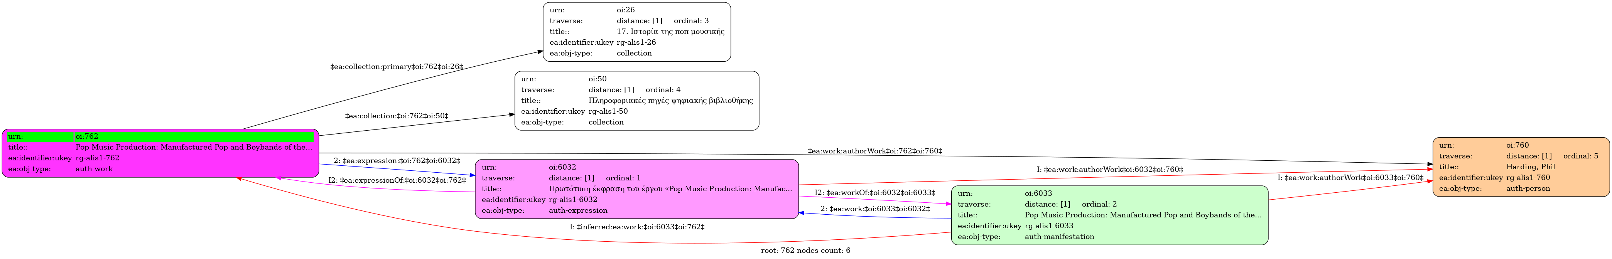Viewport: 1612px width, 259px height.
Task: Select the 'collection' obj-type in node oi:26
Action: point(634,53)
